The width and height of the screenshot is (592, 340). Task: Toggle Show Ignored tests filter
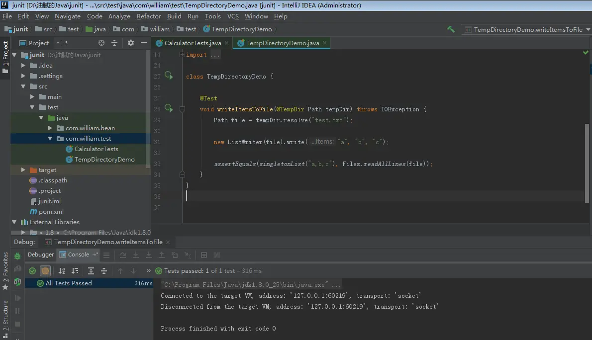(45, 270)
